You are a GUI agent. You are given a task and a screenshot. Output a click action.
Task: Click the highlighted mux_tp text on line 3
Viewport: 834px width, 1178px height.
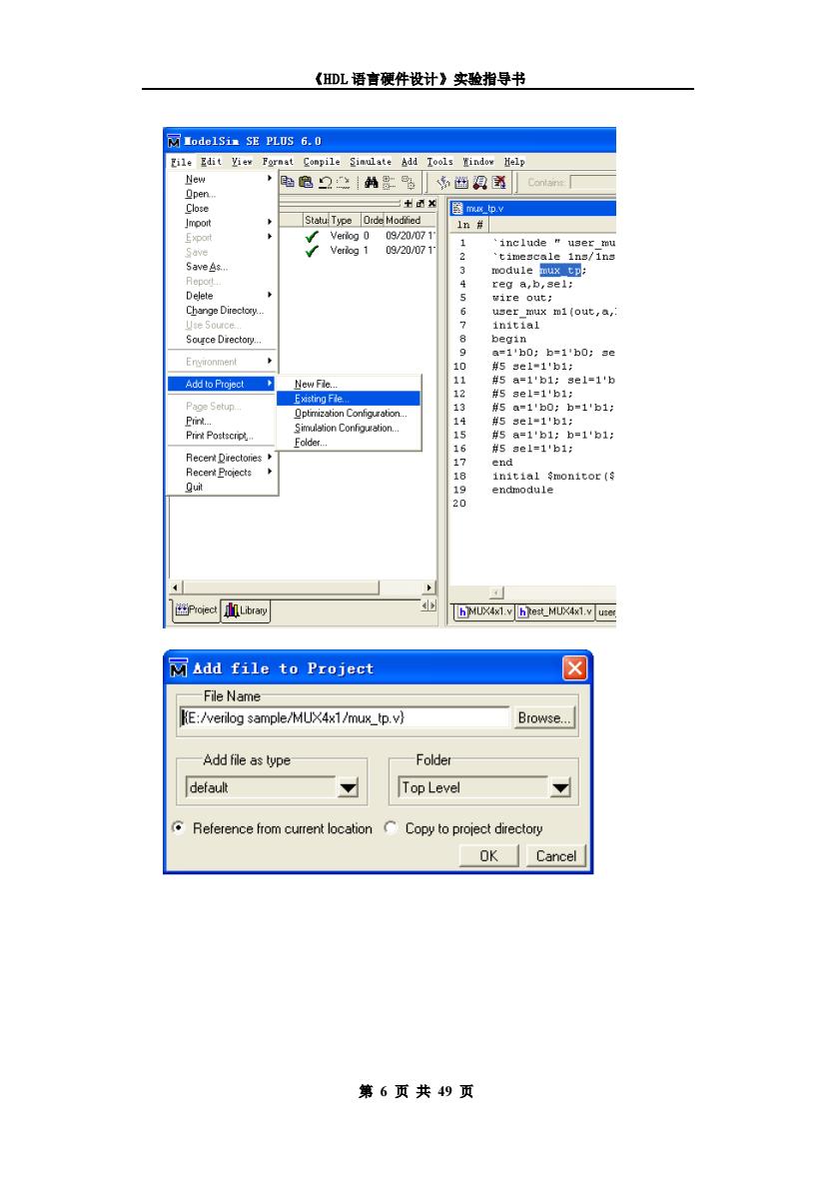pos(560,271)
